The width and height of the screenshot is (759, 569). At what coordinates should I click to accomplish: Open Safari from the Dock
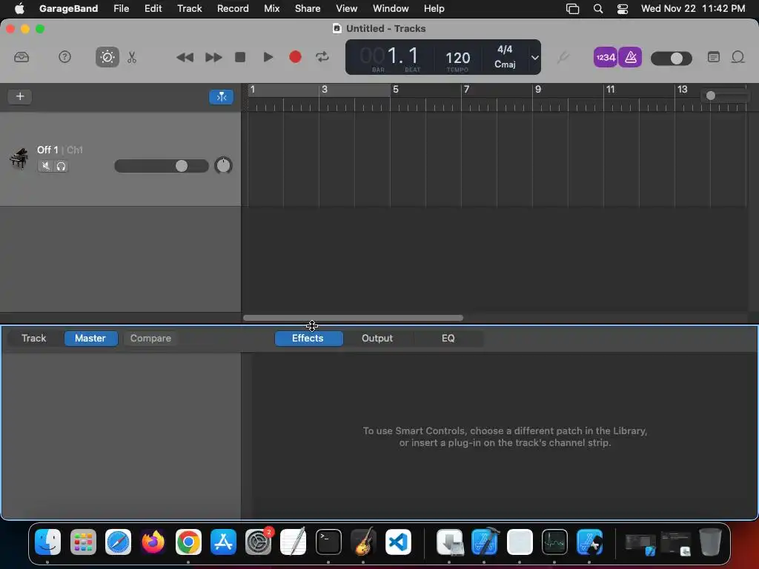point(118,542)
